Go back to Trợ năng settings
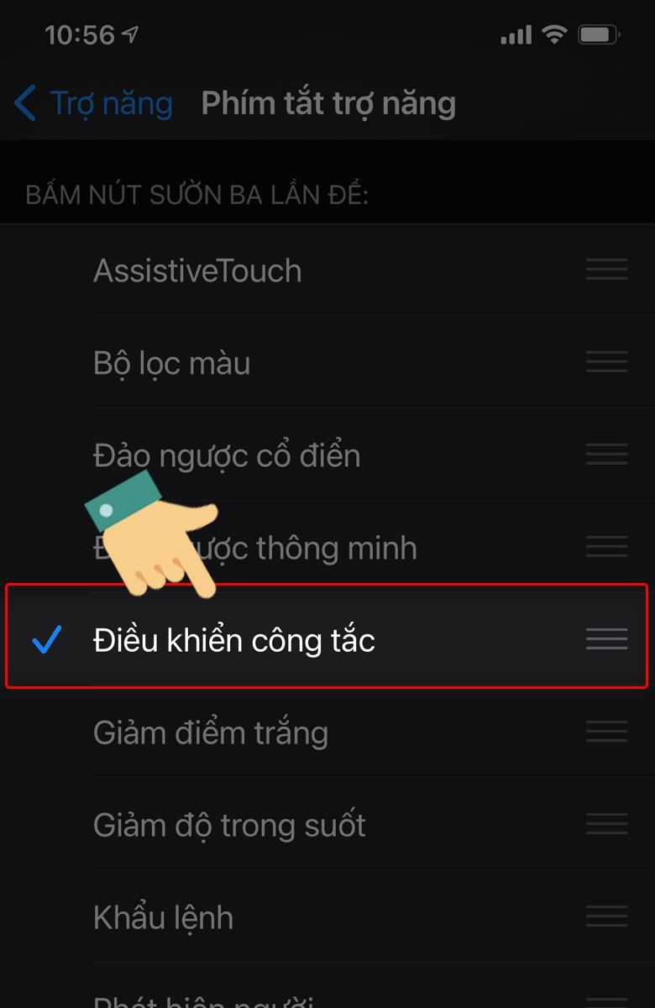655x1008 pixels. pyautogui.click(x=93, y=104)
